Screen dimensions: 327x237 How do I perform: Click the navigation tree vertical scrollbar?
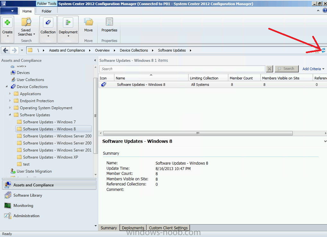pyautogui.click(x=96, y=115)
